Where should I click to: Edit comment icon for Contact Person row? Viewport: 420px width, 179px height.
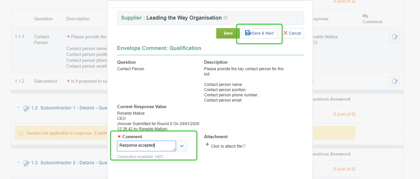pos(394,37)
